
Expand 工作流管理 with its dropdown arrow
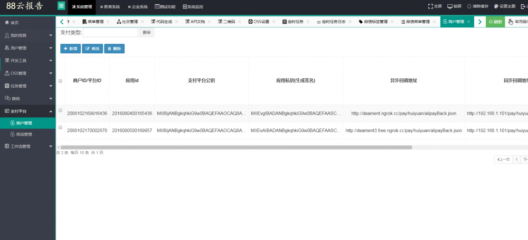[x=51, y=146]
